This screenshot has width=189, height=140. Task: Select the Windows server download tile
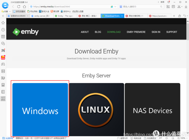tap(40, 110)
